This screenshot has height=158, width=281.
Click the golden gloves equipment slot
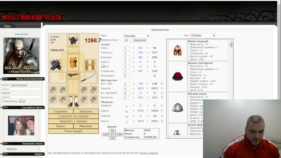tap(90, 65)
